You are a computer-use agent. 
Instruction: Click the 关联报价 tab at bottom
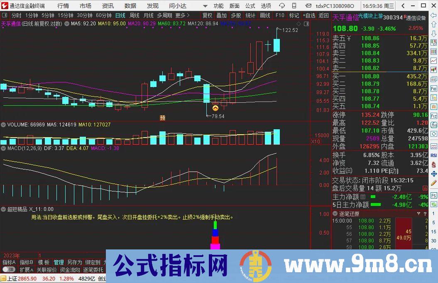pos(46,270)
